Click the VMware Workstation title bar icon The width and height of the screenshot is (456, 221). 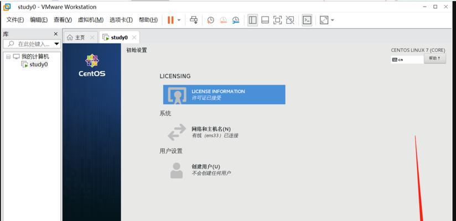[x=7, y=7]
